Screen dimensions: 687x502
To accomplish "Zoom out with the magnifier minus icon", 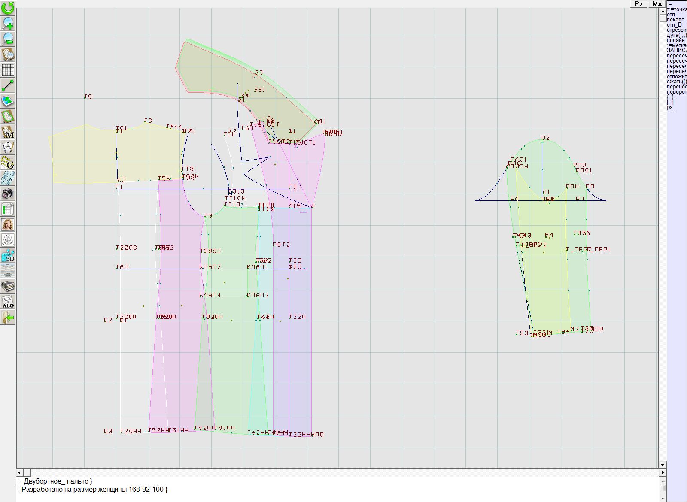I will pyautogui.click(x=8, y=39).
